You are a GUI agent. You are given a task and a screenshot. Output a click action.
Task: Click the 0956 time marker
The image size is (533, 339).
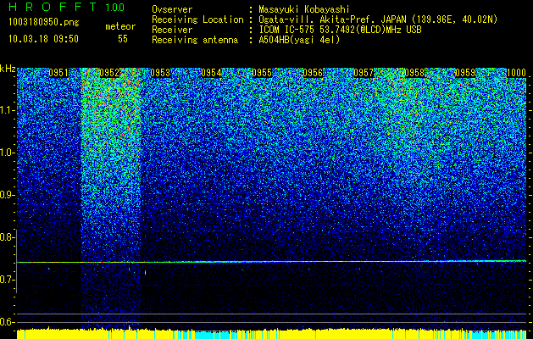[x=313, y=73]
